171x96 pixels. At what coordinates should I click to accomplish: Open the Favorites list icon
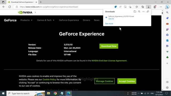(x=137, y=7)
